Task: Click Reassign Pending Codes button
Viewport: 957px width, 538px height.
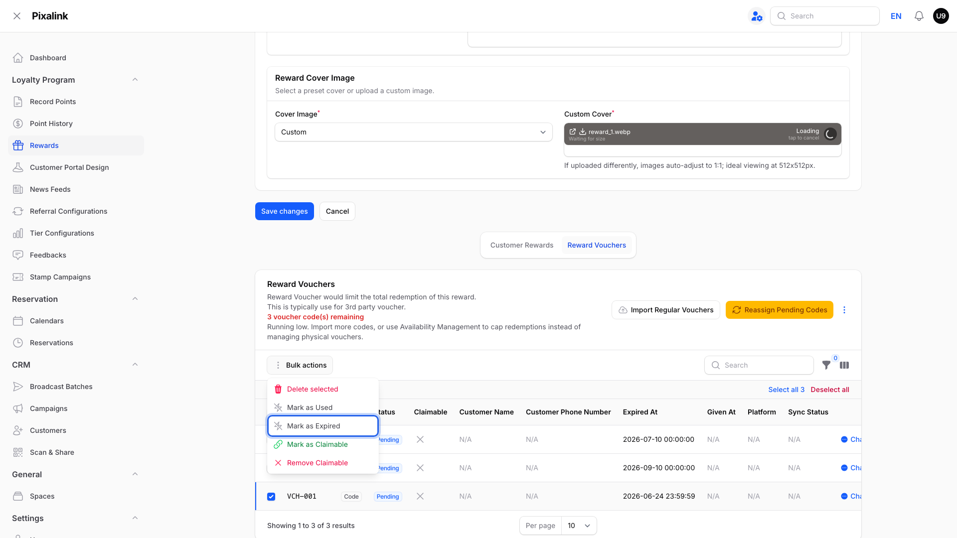Action: pos(780,310)
